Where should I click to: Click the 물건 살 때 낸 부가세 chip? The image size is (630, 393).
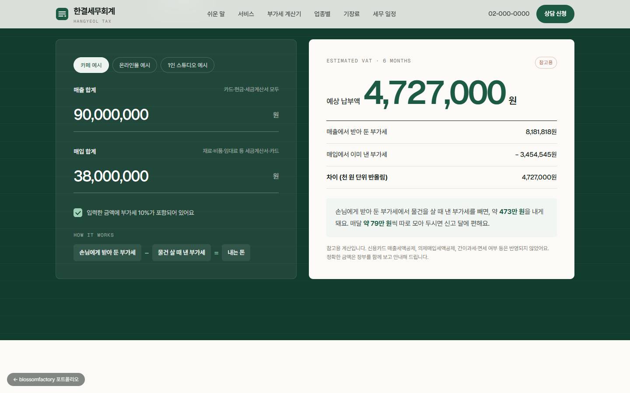tap(182, 252)
